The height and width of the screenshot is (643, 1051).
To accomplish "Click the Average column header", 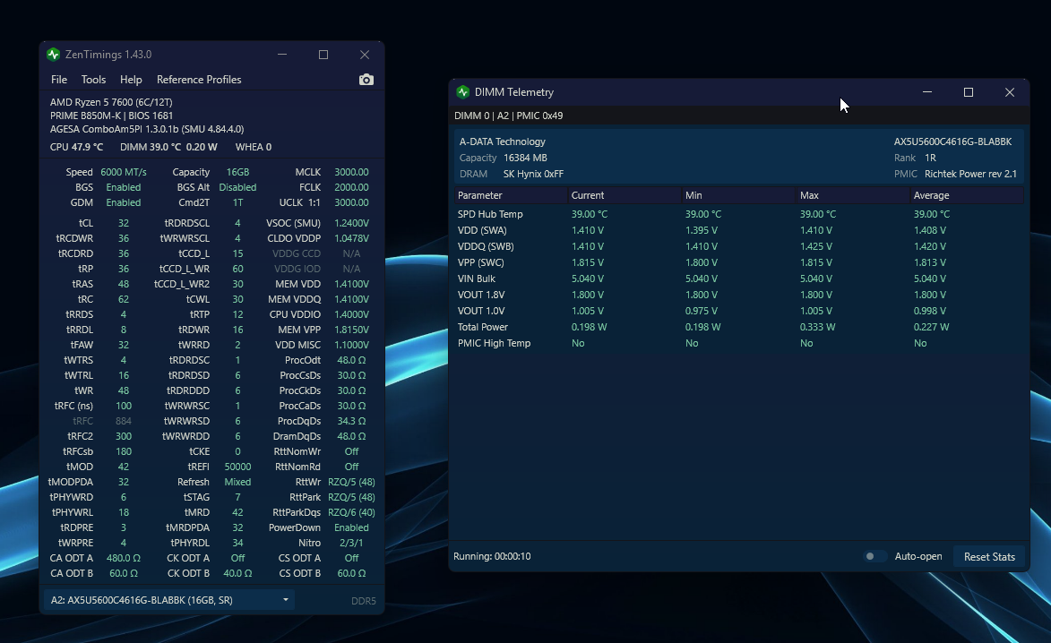I will (x=967, y=195).
